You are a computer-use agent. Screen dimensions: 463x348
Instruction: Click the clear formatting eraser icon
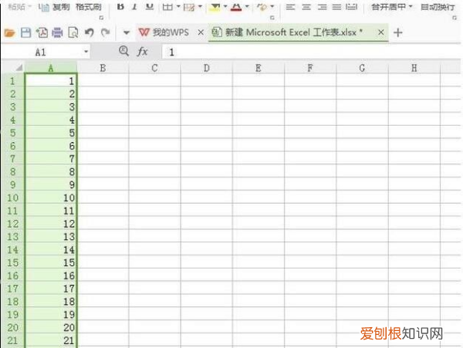[262, 6]
